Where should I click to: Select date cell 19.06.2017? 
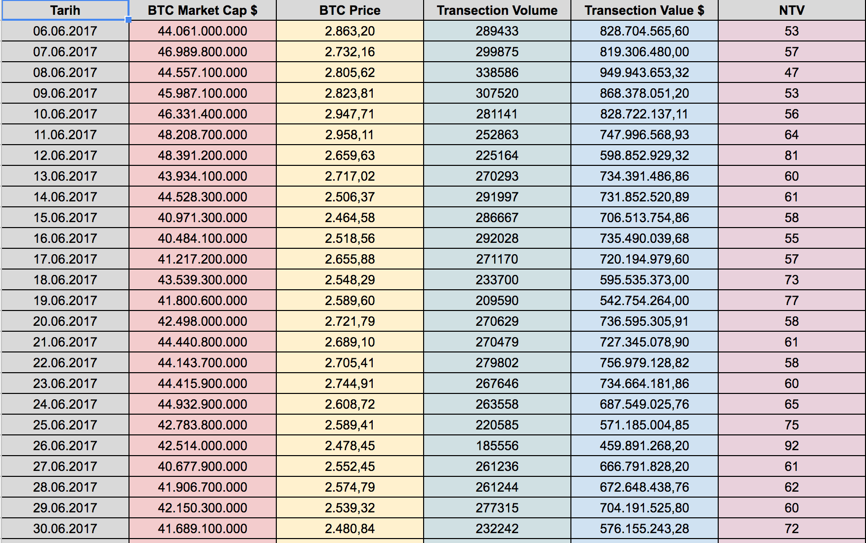(x=65, y=301)
